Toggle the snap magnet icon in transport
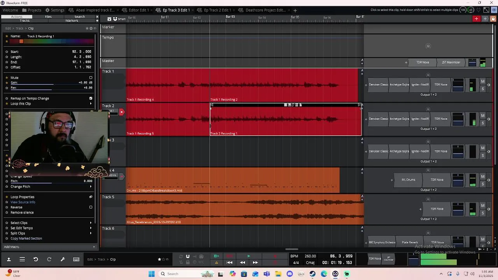 (x=188, y=256)
